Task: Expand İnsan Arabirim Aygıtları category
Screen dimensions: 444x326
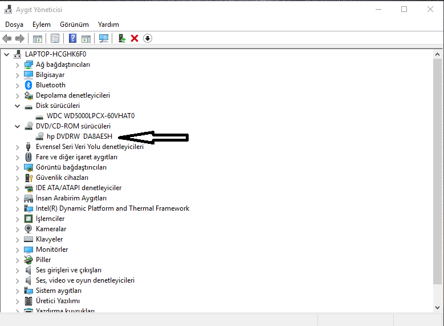Action: (x=18, y=198)
